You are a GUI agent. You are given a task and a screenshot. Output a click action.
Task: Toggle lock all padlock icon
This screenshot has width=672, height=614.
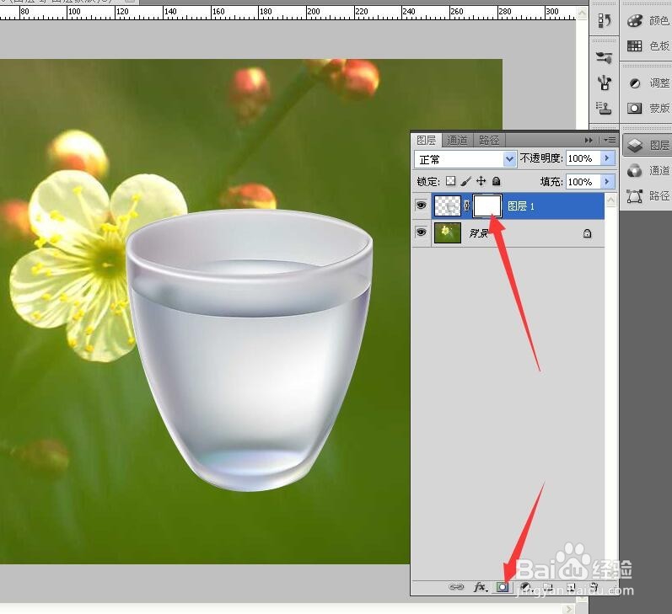(x=497, y=181)
